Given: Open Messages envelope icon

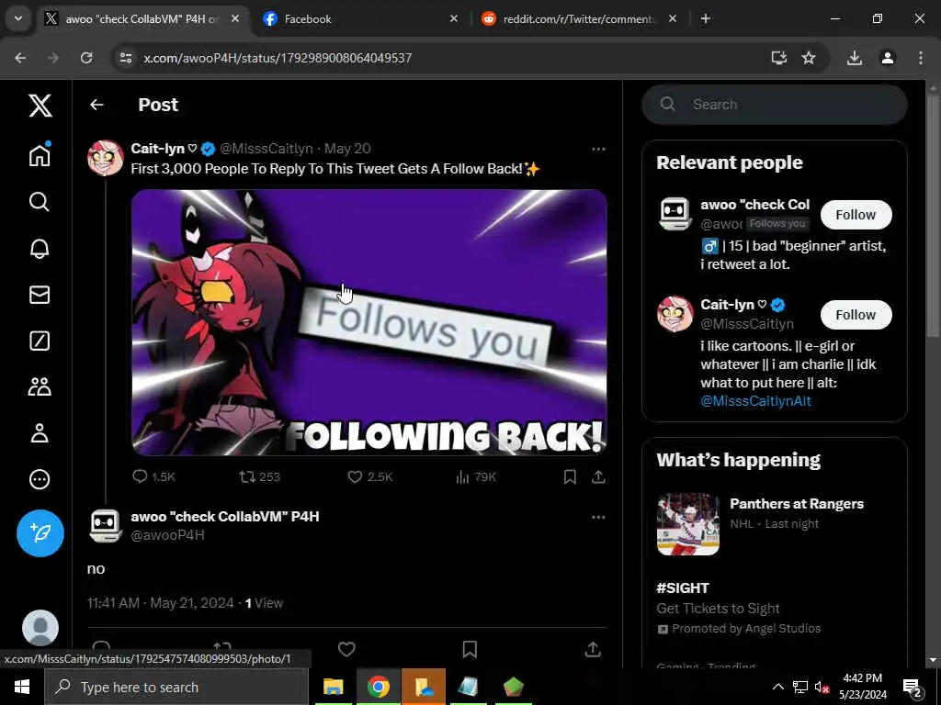Looking at the screenshot, I should point(40,295).
